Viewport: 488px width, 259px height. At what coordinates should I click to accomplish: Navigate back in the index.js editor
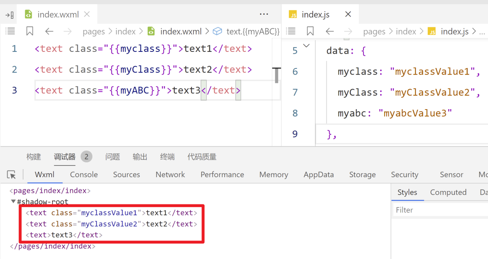[330, 31]
